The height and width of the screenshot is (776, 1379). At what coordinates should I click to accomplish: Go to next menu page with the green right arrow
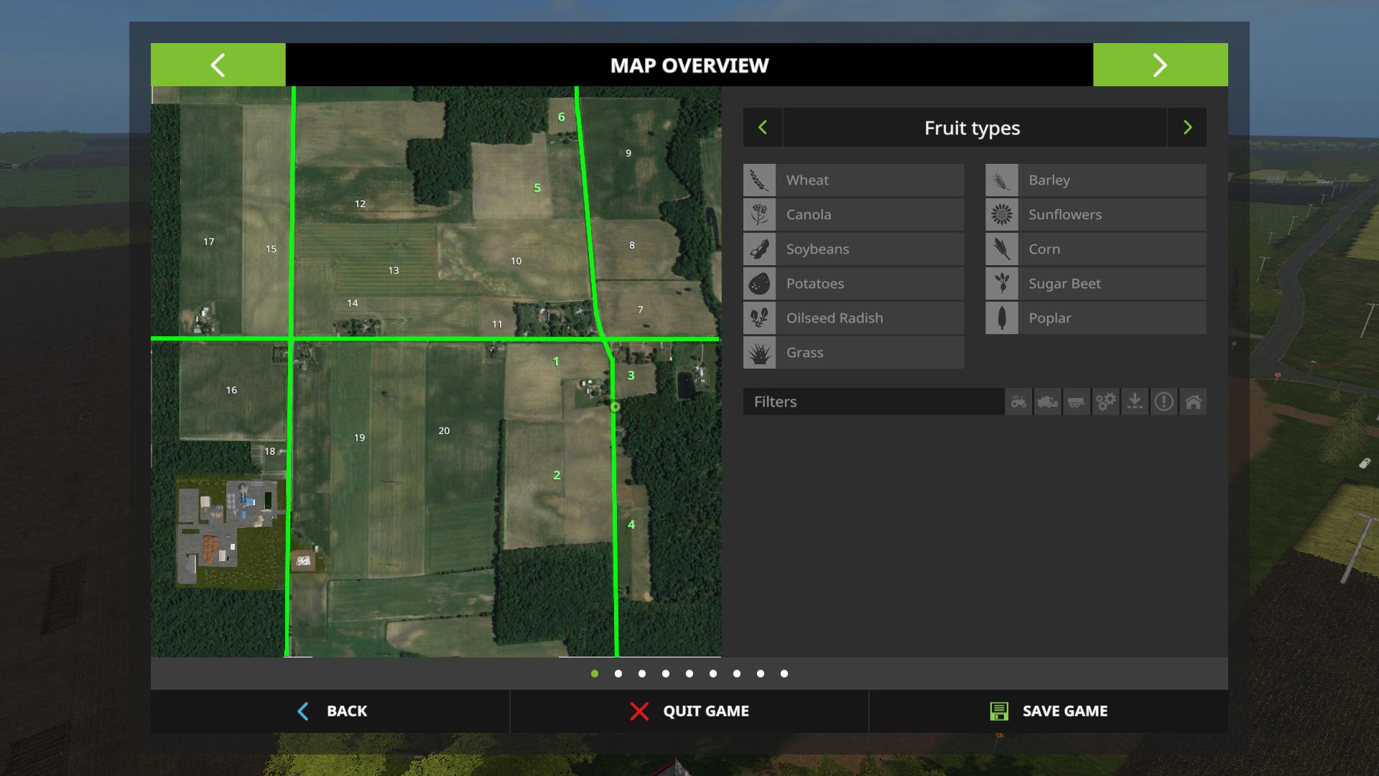pos(1160,65)
